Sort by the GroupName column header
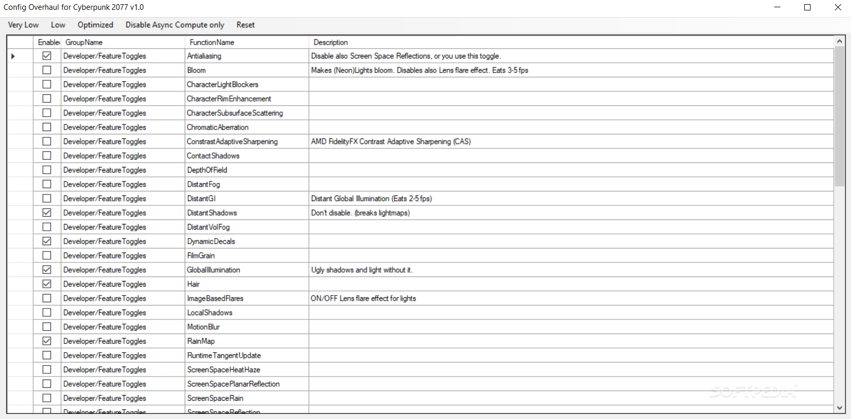The image size is (851, 419). (122, 43)
